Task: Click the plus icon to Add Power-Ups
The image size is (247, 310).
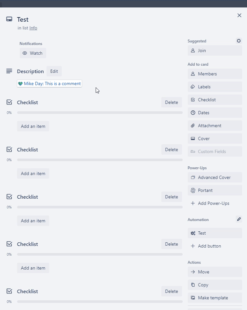Action: (x=193, y=203)
